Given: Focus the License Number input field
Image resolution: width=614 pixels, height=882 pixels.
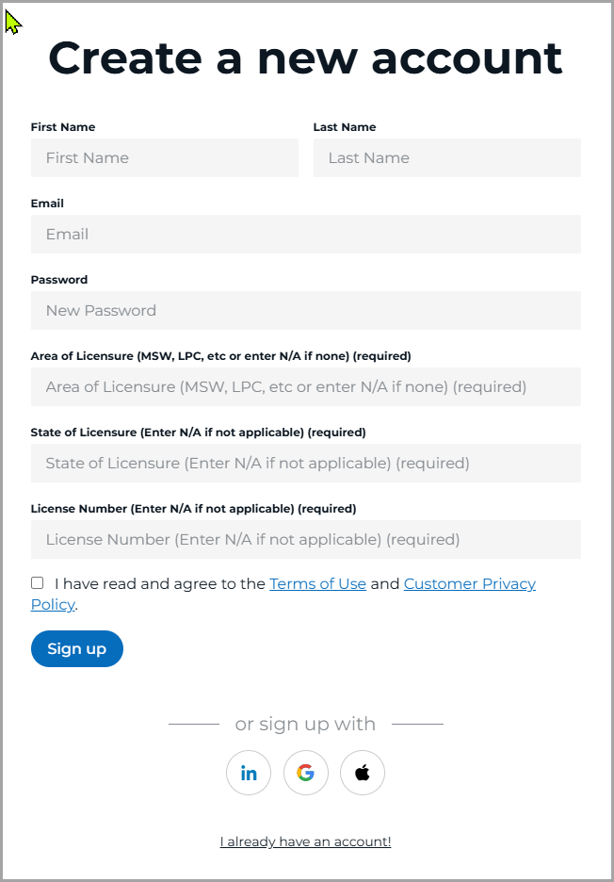Looking at the screenshot, I should pos(305,539).
